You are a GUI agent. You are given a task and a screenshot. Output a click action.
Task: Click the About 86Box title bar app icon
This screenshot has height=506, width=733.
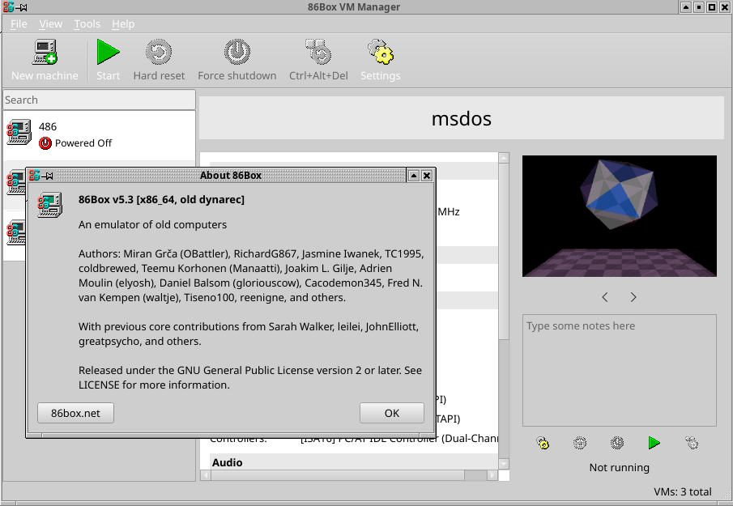(x=34, y=175)
